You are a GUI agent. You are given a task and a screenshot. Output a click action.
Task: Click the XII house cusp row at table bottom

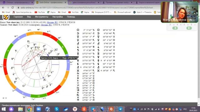coord(86,100)
